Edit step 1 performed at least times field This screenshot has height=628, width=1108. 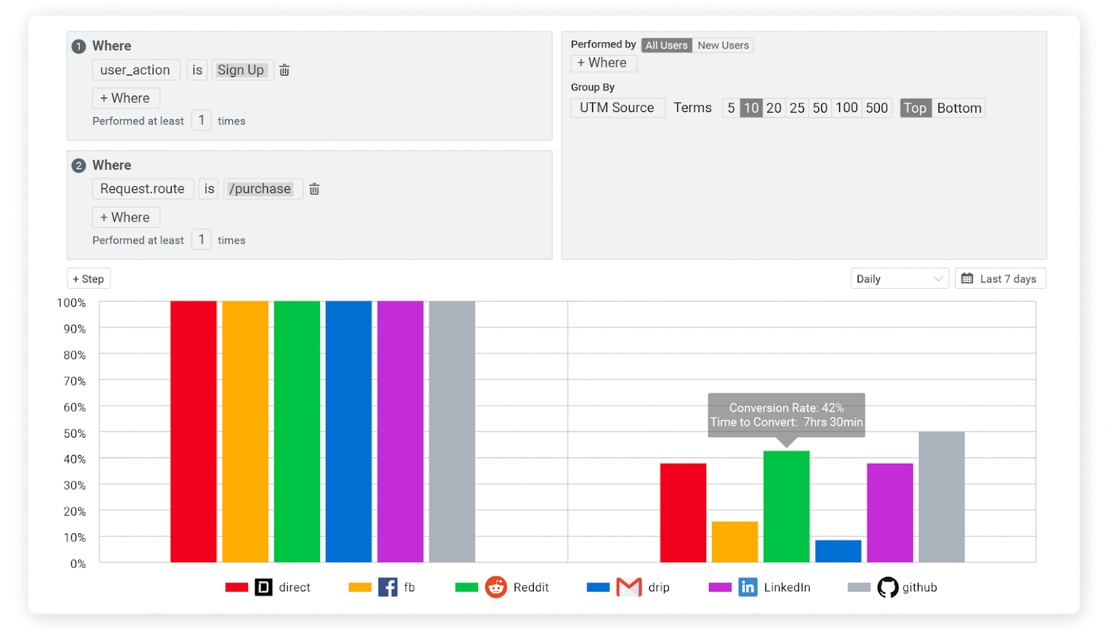point(202,120)
